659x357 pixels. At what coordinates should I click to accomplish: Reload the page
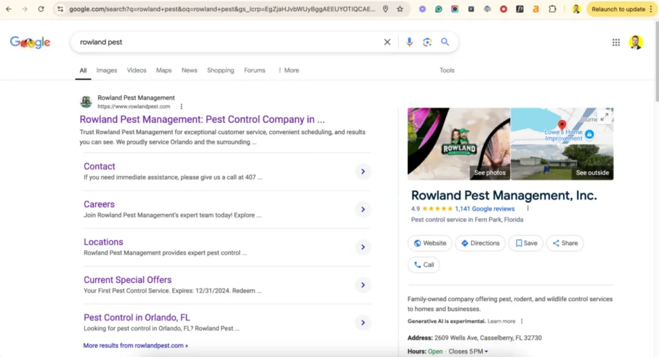(41, 9)
